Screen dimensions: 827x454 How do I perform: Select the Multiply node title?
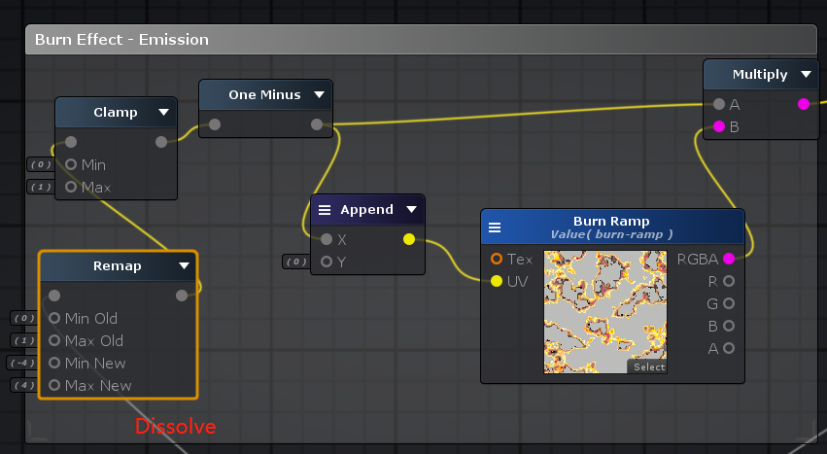click(x=760, y=75)
